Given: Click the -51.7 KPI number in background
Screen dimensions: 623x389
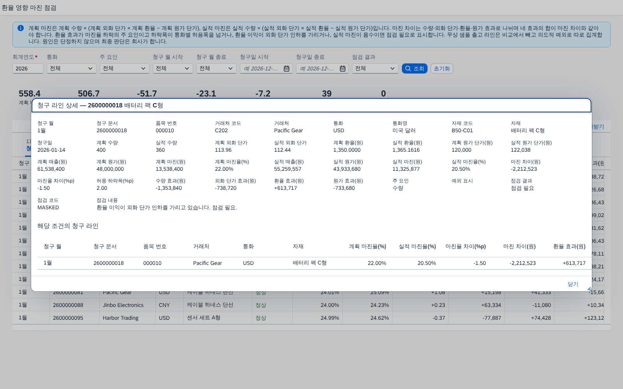Looking at the screenshot, I should (147, 94).
